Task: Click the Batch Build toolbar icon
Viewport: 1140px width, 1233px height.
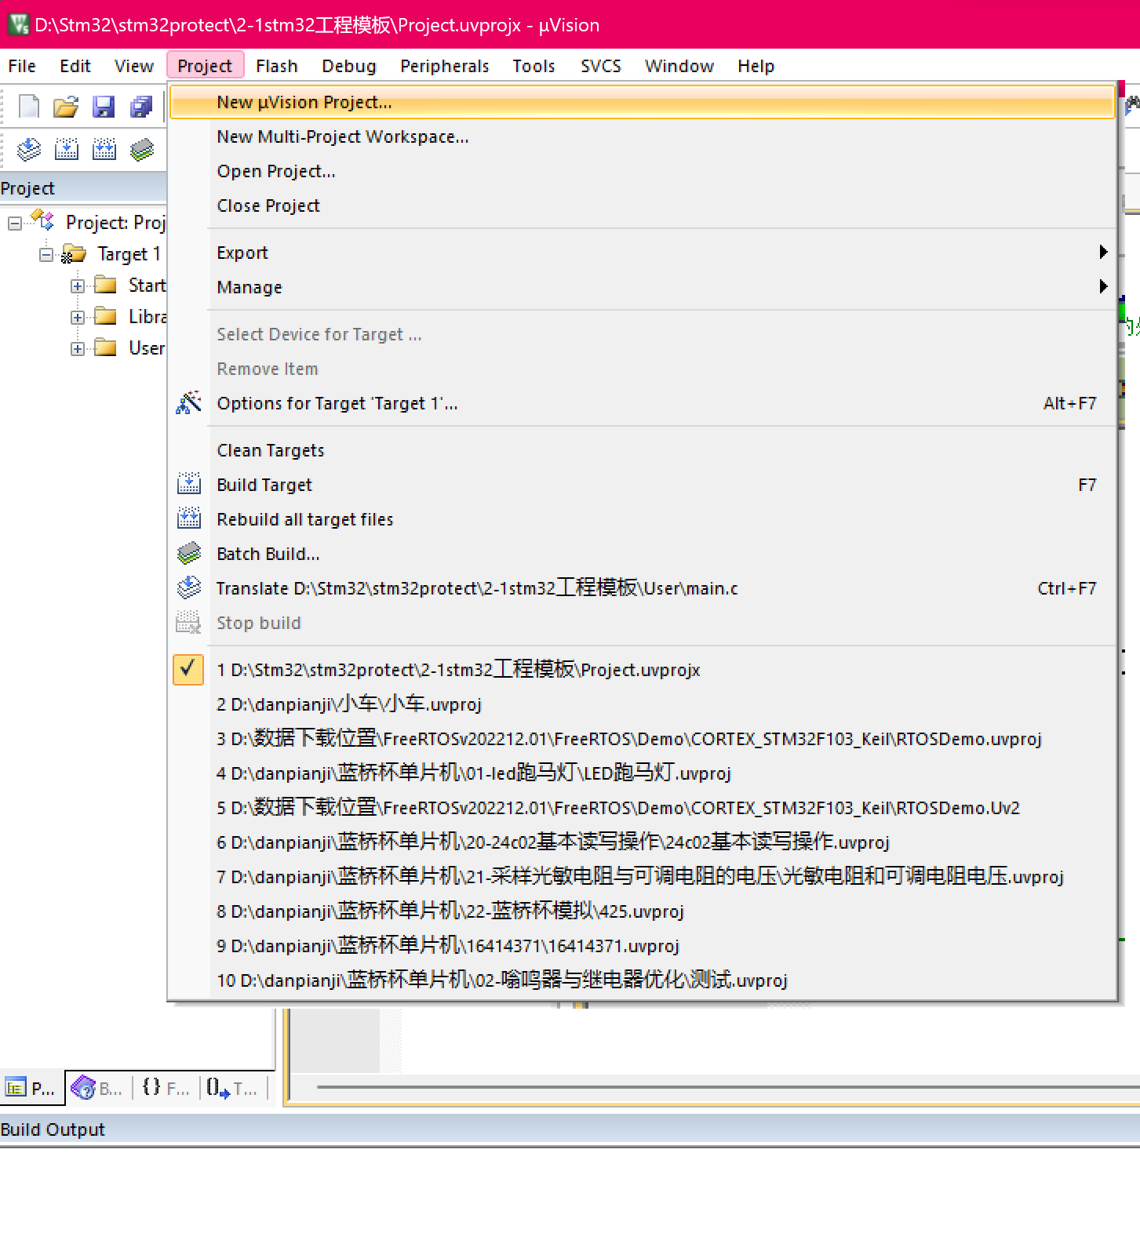Action: (141, 149)
